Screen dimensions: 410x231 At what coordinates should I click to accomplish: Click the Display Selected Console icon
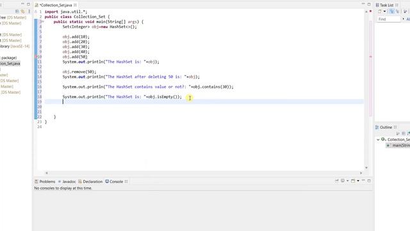(343, 181)
